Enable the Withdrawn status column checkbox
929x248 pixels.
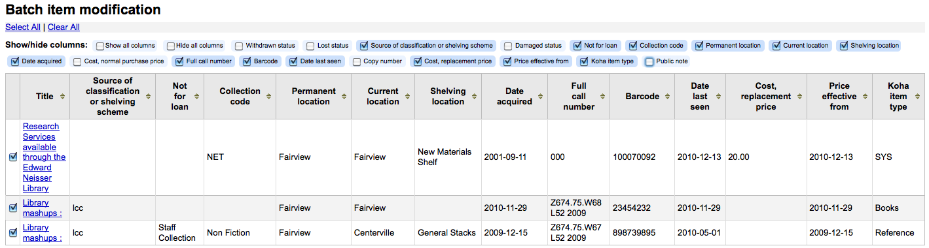[x=239, y=46]
